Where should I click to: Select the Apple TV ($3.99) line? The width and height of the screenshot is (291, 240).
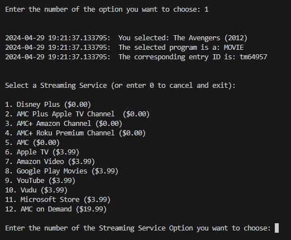[42, 152]
